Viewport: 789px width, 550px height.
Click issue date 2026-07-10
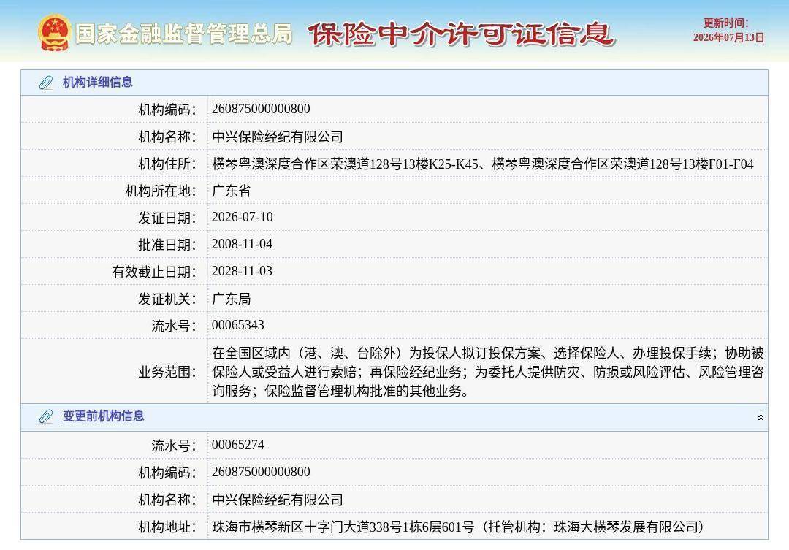point(242,217)
